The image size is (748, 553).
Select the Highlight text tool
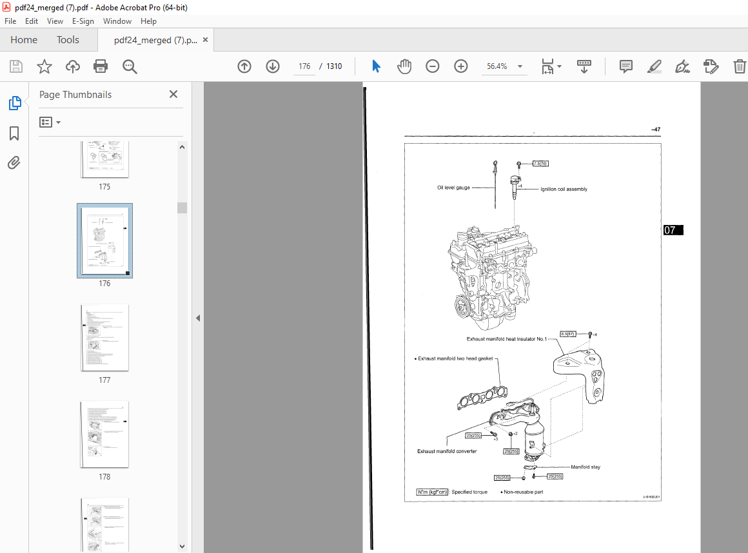click(x=654, y=66)
